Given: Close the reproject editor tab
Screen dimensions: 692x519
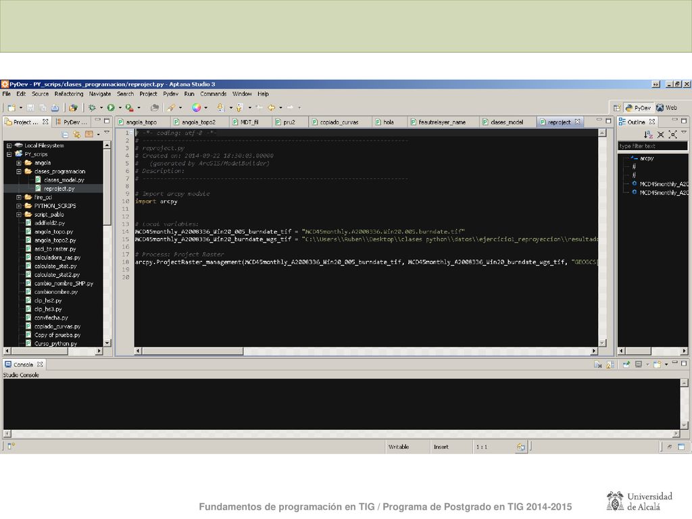Looking at the screenshot, I should (577, 122).
